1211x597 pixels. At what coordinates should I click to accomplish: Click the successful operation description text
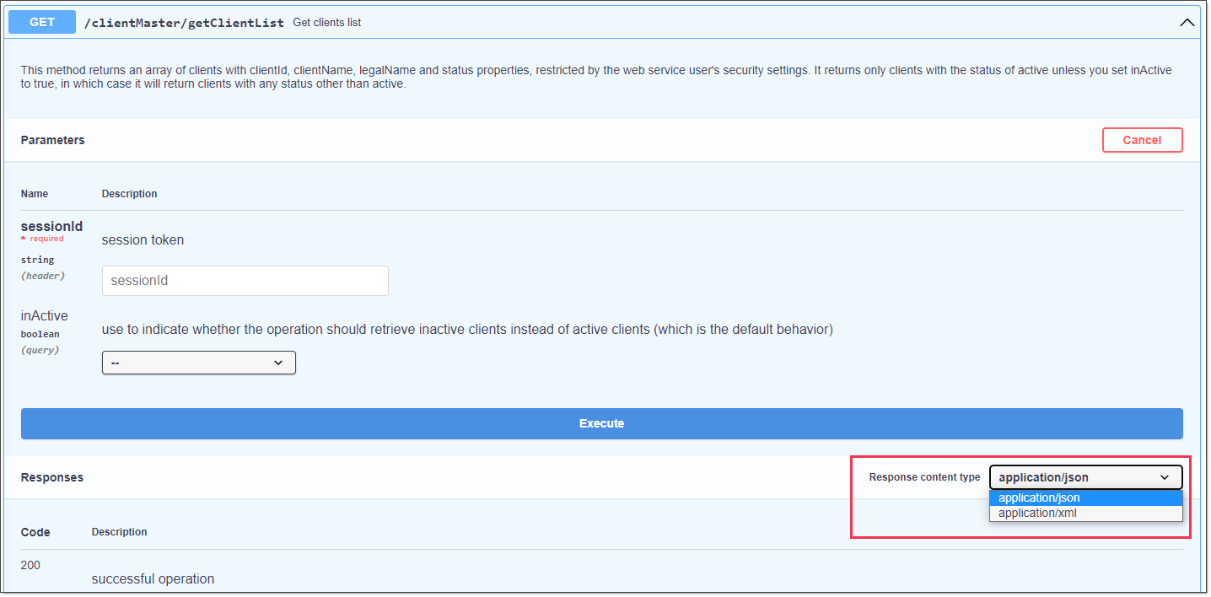[153, 579]
